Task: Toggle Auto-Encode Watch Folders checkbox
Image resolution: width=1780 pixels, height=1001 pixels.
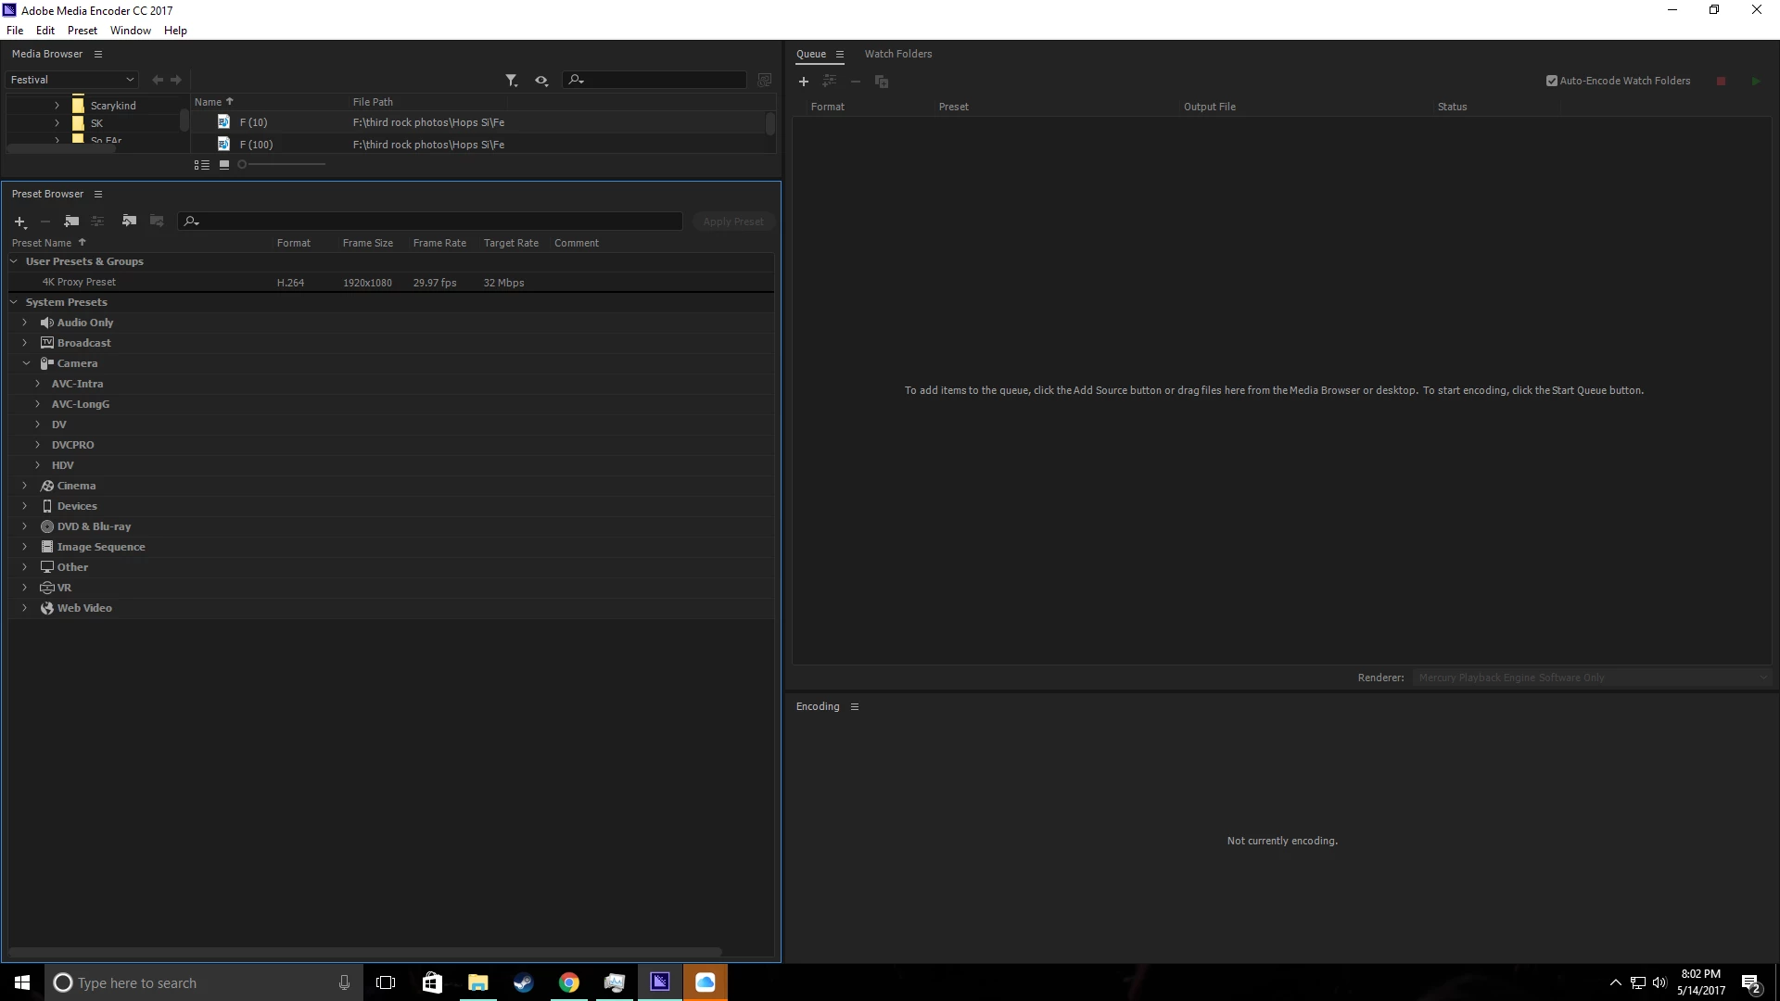Action: (x=1552, y=81)
